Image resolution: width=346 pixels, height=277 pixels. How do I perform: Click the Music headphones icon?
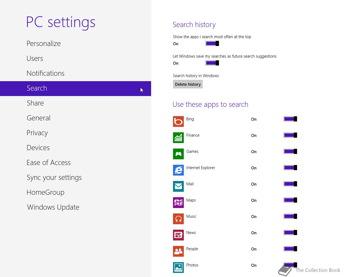click(178, 219)
